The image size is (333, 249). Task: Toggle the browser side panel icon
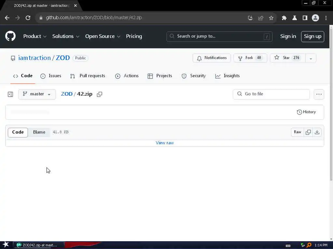[305, 18]
